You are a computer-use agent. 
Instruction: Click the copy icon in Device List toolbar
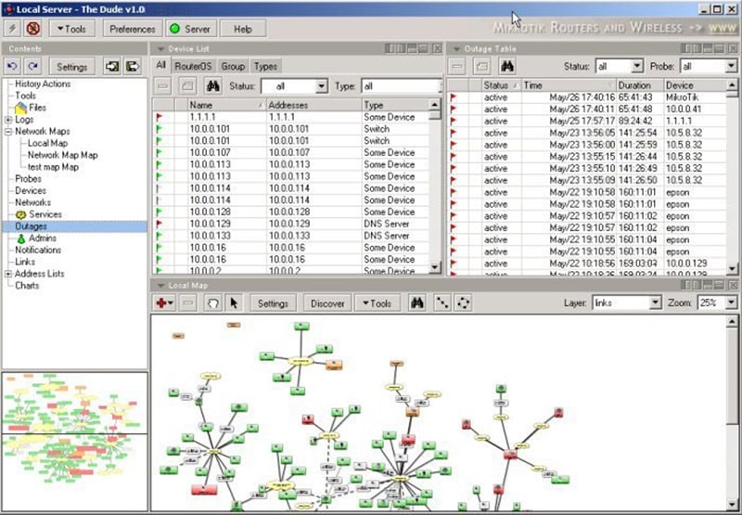point(188,86)
